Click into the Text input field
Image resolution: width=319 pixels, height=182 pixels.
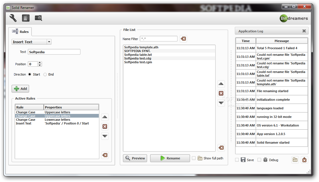click(54, 52)
